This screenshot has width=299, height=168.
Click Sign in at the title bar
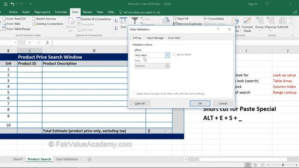(252, 4)
